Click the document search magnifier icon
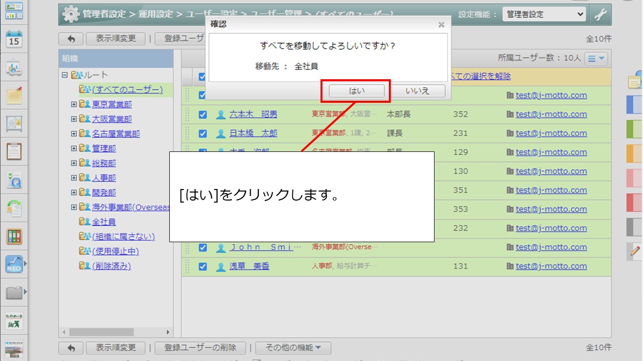 14,179
